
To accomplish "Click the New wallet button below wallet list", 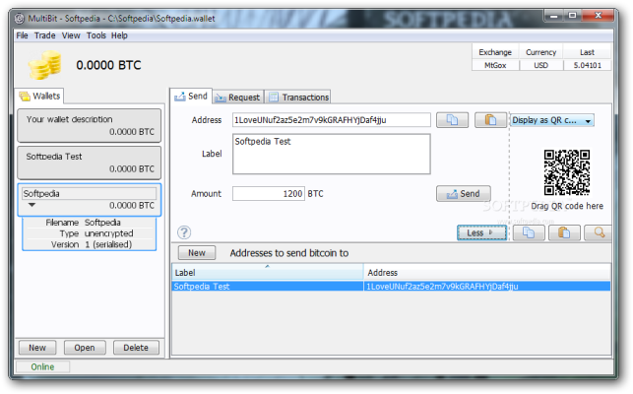I will (37, 348).
